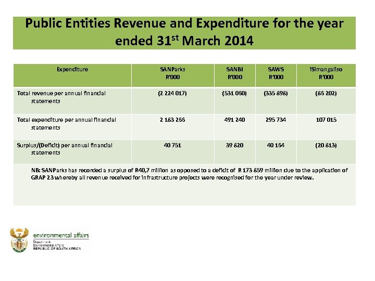
Task: Click the SANBI expenditure value 491 240
Action: pyautogui.click(x=234, y=120)
